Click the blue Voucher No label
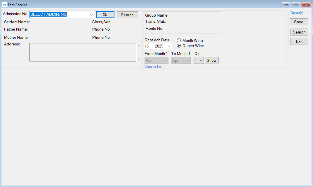The width and height of the screenshot is (313, 187). tap(153, 67)
